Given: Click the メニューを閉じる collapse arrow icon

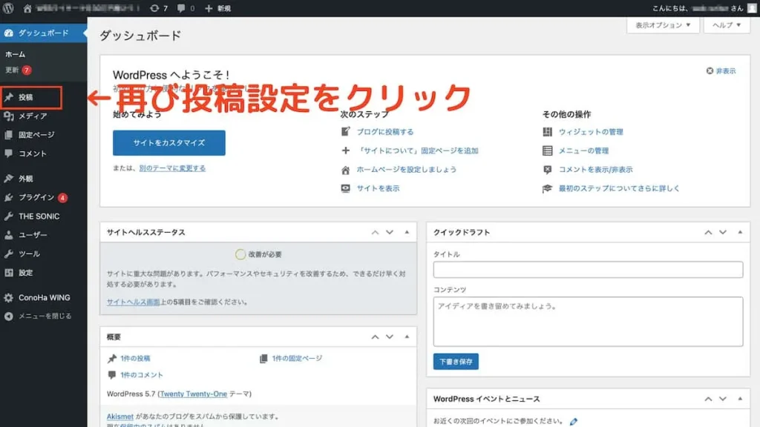Looking at the screenshot, I should [x=9, y=316].
